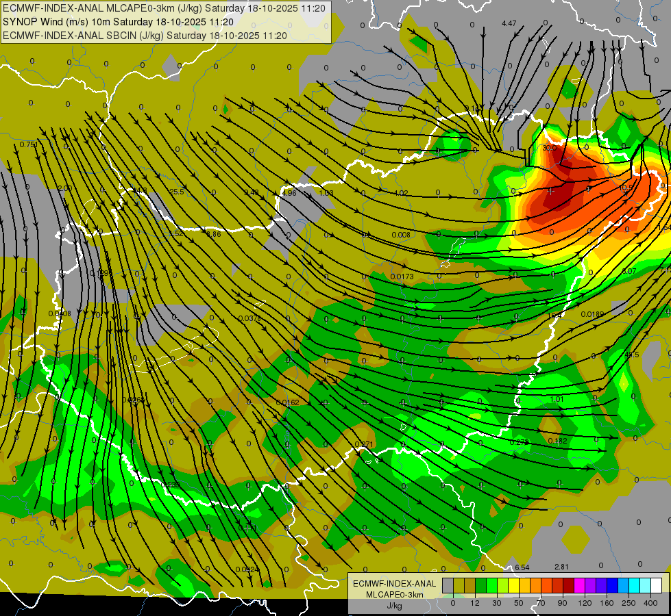671x616 pixels.
Task: Click the 6.54 value on the map
Action: tap(522, 567)
